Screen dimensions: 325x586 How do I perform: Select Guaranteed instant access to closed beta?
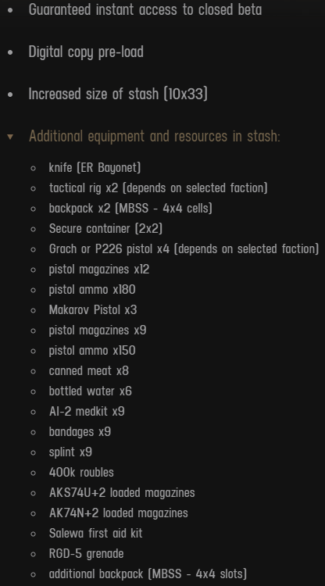[x=145, y=9]
